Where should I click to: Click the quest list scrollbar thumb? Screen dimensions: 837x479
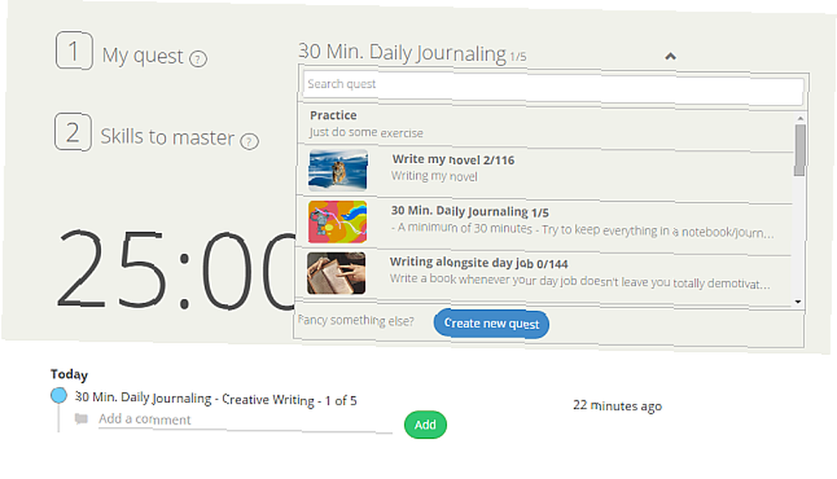coord(799,150)
